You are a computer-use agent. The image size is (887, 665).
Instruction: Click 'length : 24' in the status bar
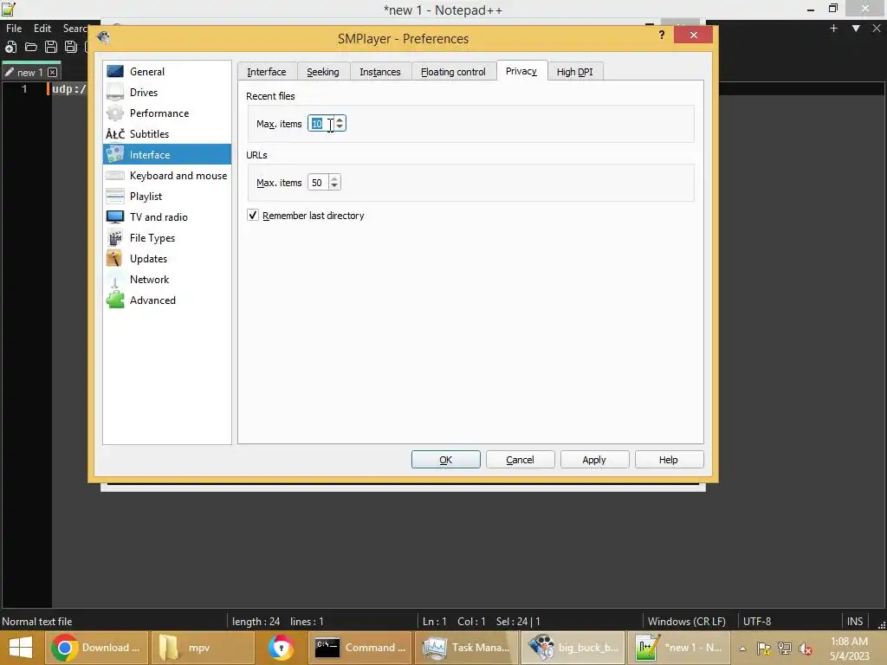256,622
